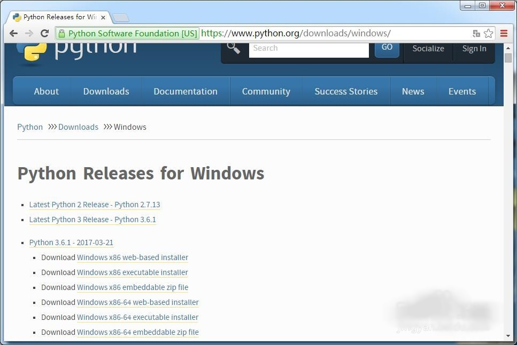Close the Python Releases tab
517x345 pixels.
[103, 18]
